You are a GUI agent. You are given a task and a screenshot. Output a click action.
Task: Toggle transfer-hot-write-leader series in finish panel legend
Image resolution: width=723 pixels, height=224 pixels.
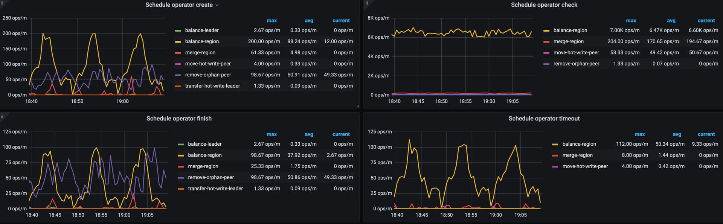tap(215, 189)
